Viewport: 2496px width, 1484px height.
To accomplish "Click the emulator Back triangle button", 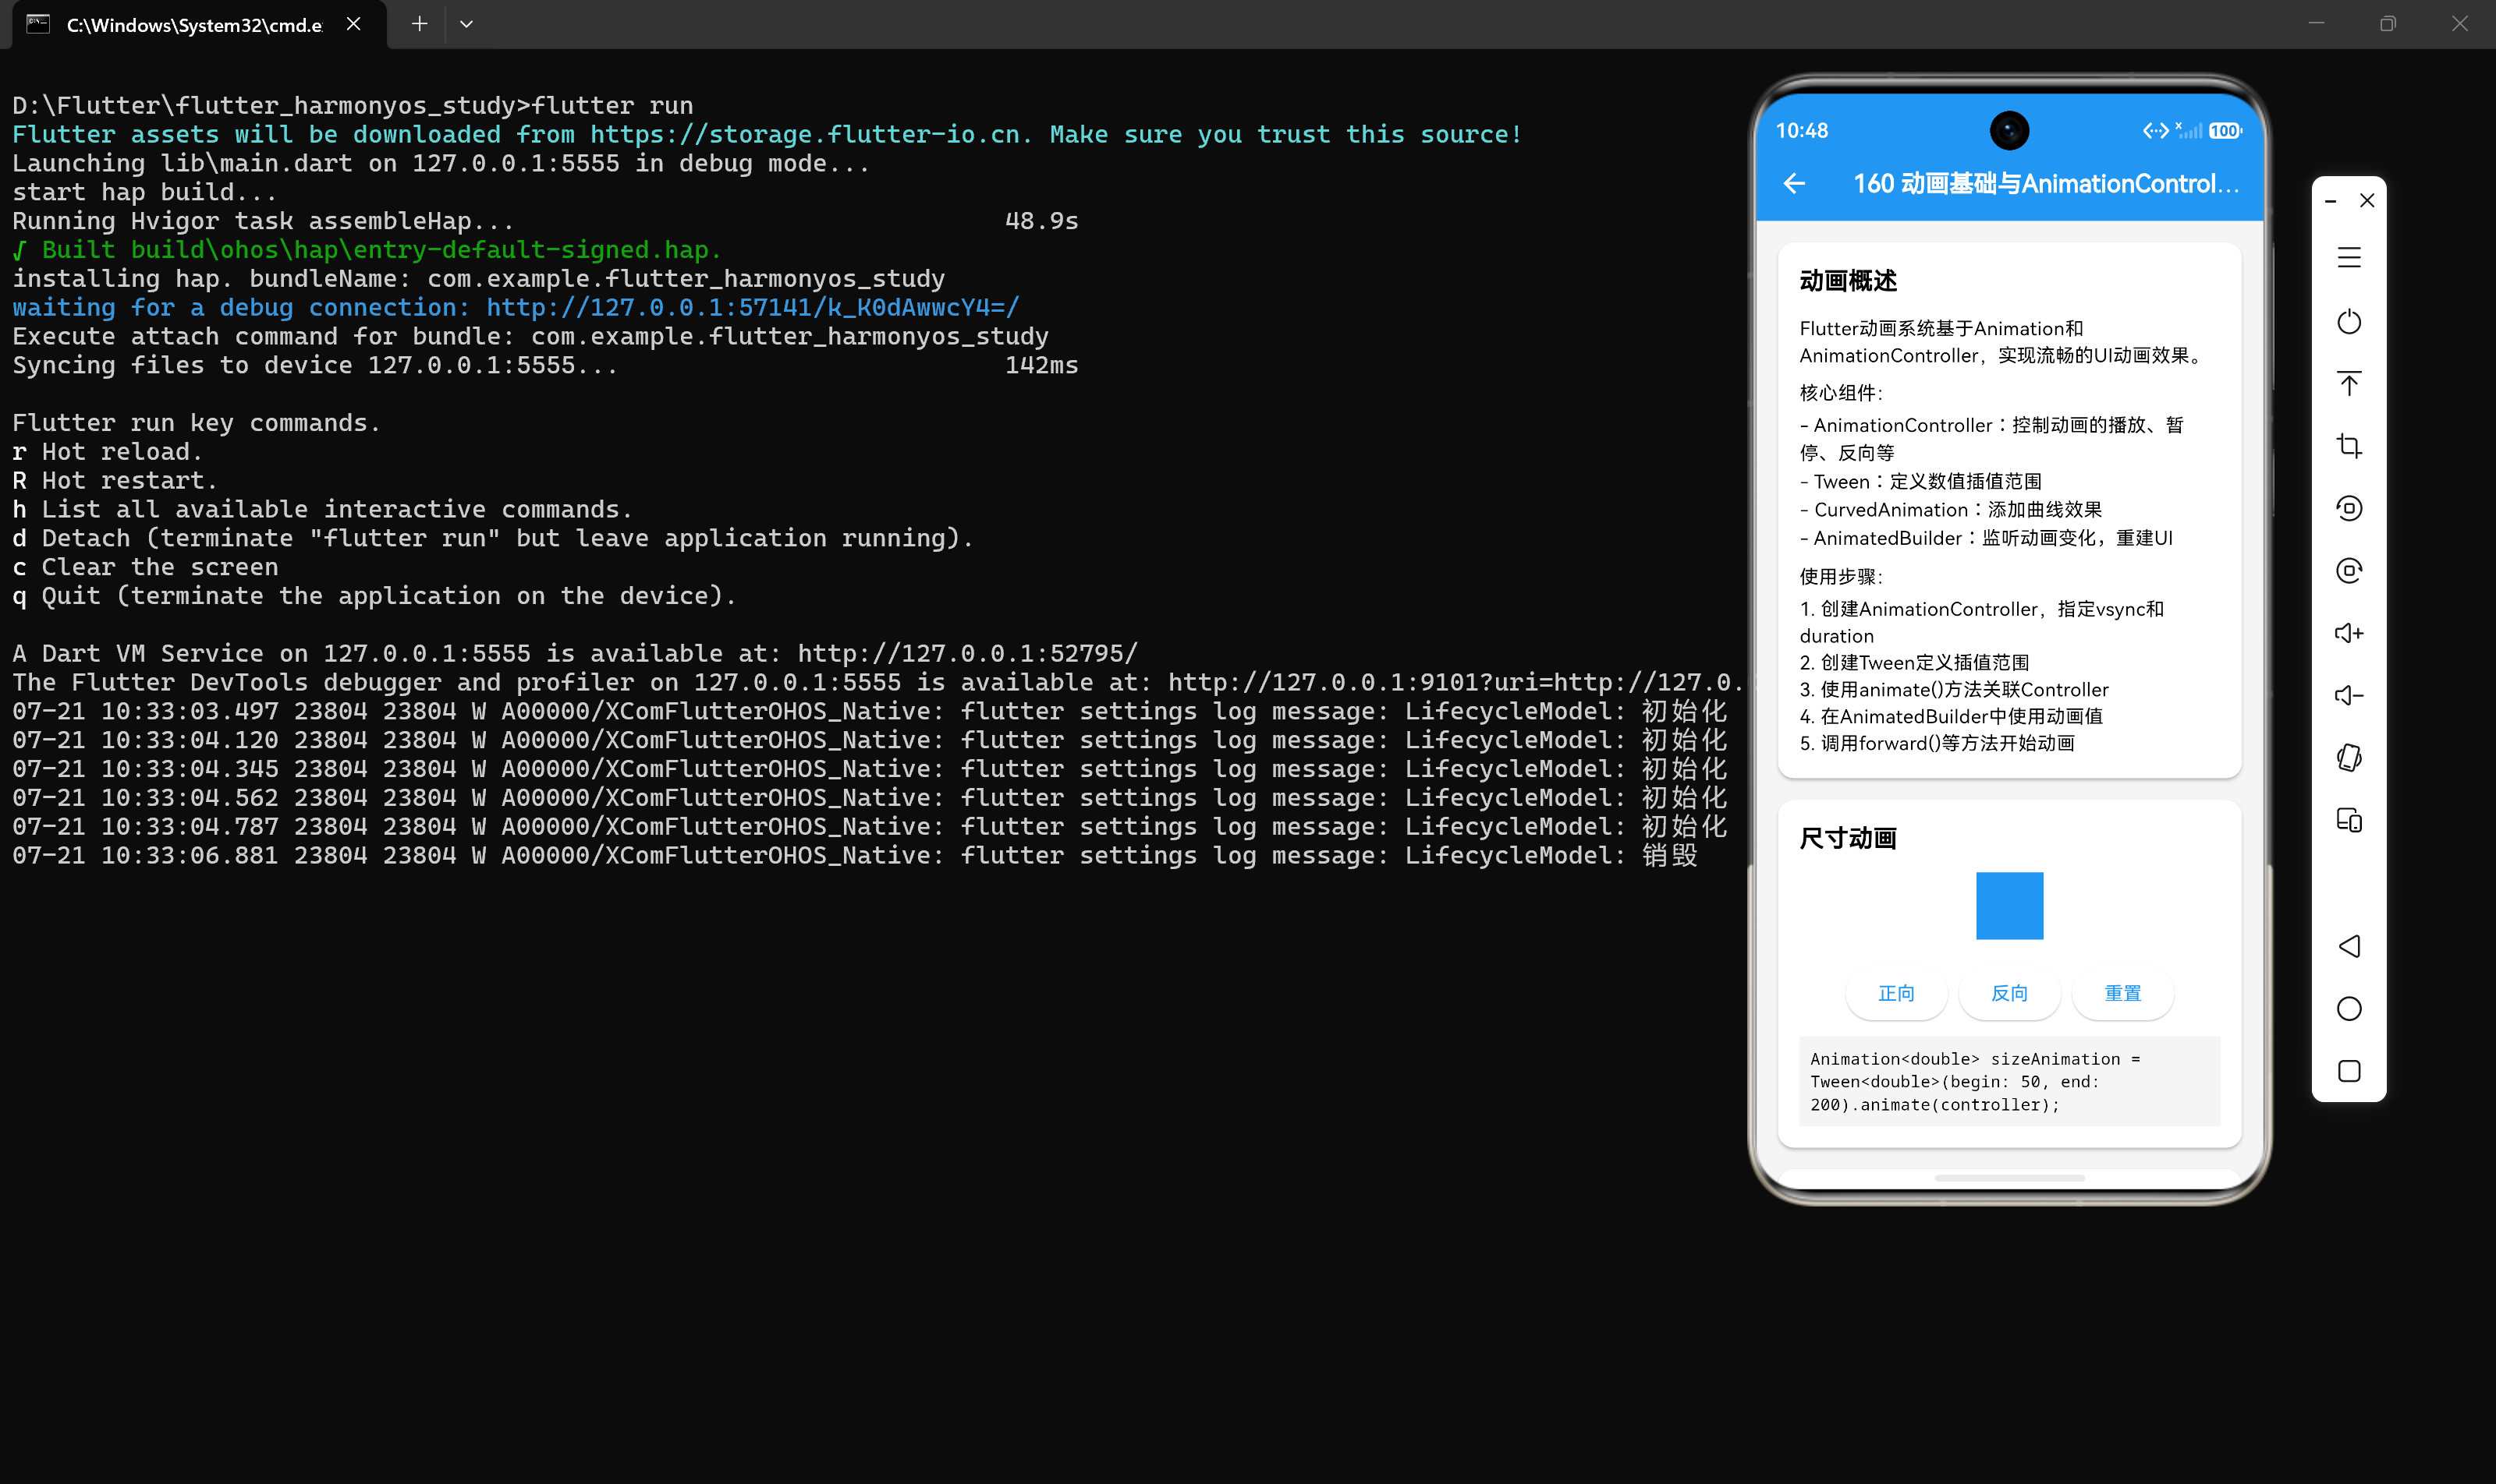I will [2349, 946].
